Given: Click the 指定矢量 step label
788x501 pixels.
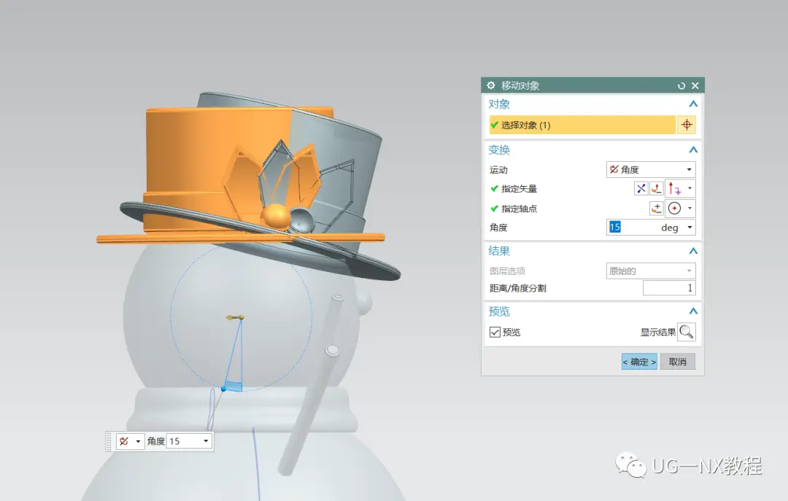Looking at the screenshot, I should click(x=519, y=189).
